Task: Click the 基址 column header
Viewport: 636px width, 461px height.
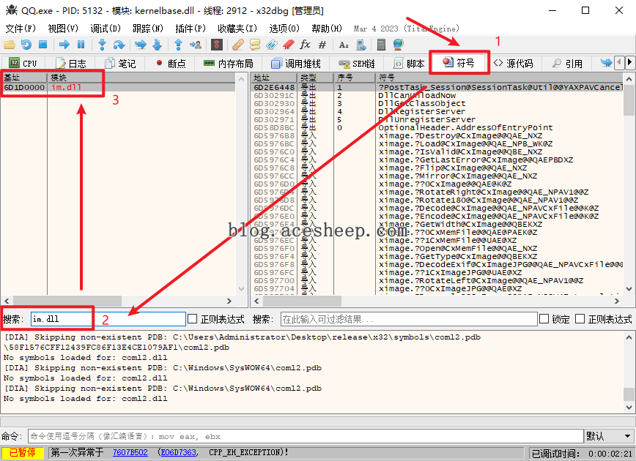Action: coord(24,77)
